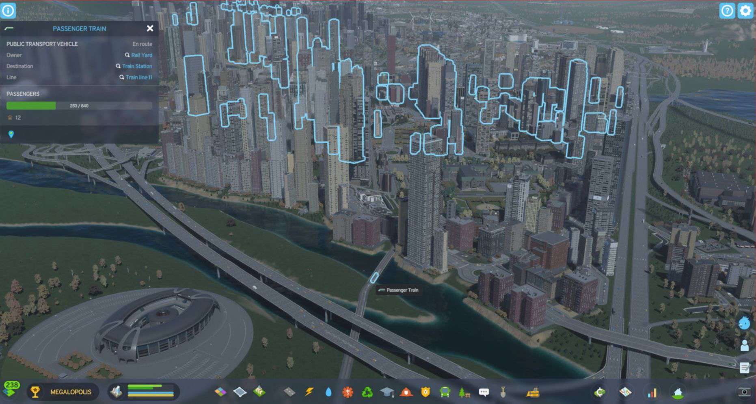This screenshot has height=404, width=756.
Task: Open the Transportation bus menu
Action: pyautogui.click(x=445, y=392)
